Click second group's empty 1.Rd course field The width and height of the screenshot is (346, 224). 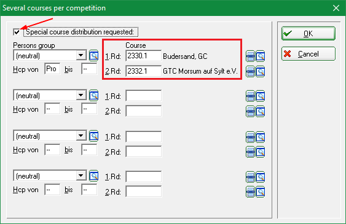[143, 95]
